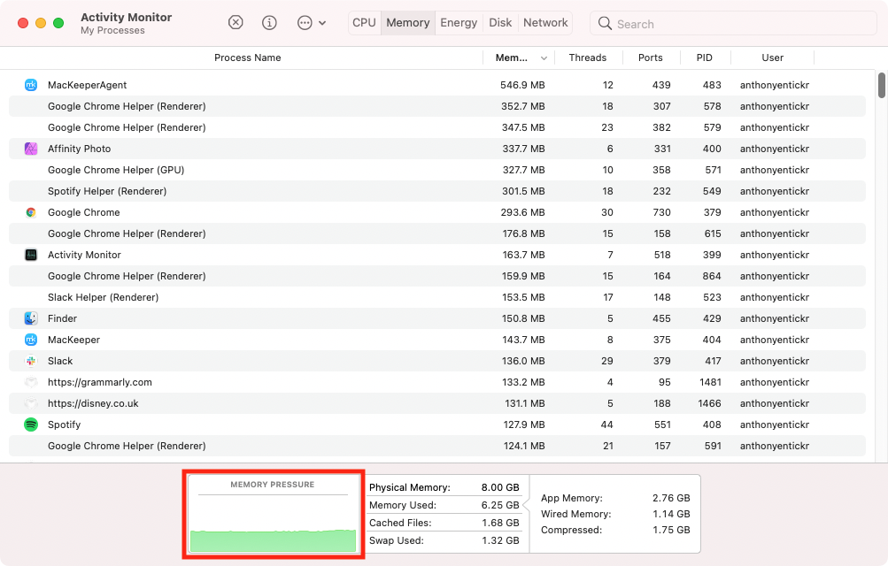Image resolution: width=888 pixels, height=566 pixels.
Task: Sort by the Ports column
Action: [650, 57]
